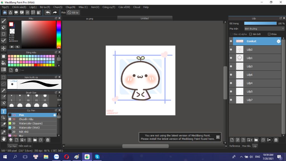Dismiss the update notification
Image resolution: width=286 pixels, height=161 pixels.
coord(218,137)
